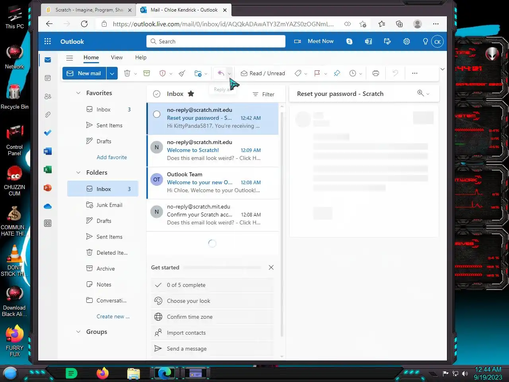Toggle the navigation pane hamburger

coord(70,58)
